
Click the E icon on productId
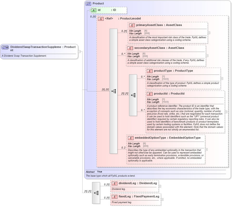[150, 94]
